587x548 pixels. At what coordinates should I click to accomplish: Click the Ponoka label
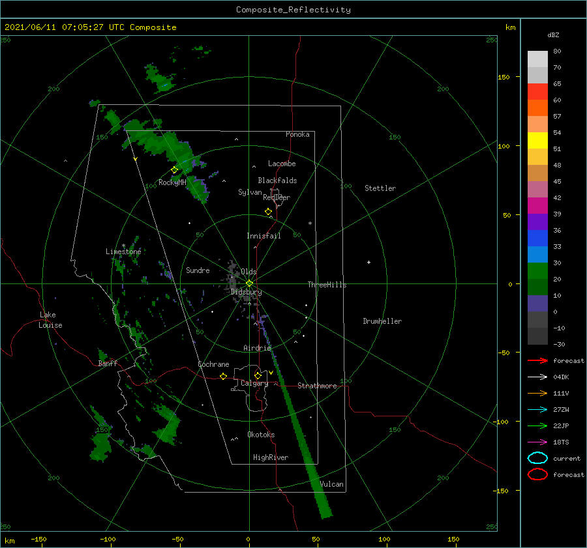[x=297, y=134]
